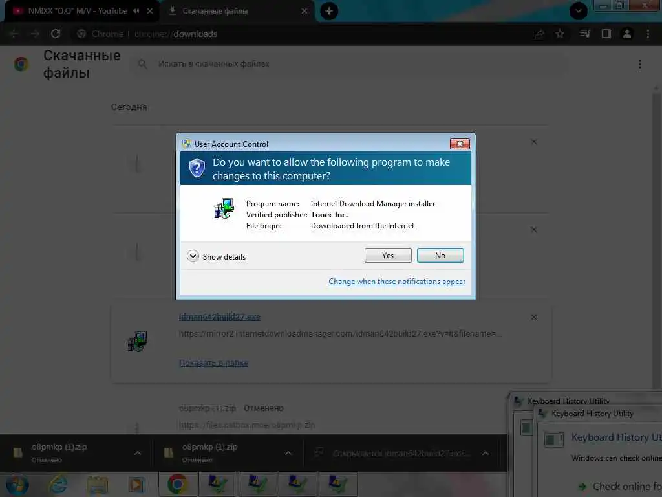
Task: Open Windows Media Player from taskbar
Action: (x=136, y=485)
